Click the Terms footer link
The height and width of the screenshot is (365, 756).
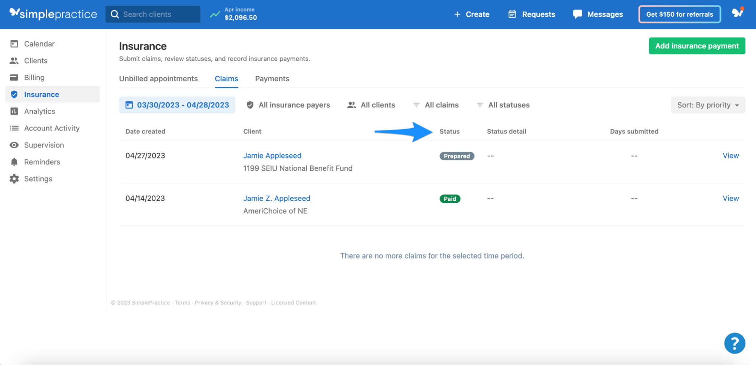[182, 303]
